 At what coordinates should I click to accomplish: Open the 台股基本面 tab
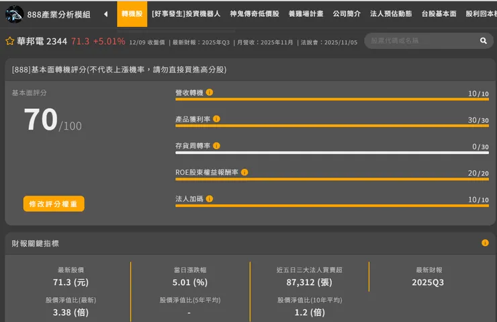439,14
